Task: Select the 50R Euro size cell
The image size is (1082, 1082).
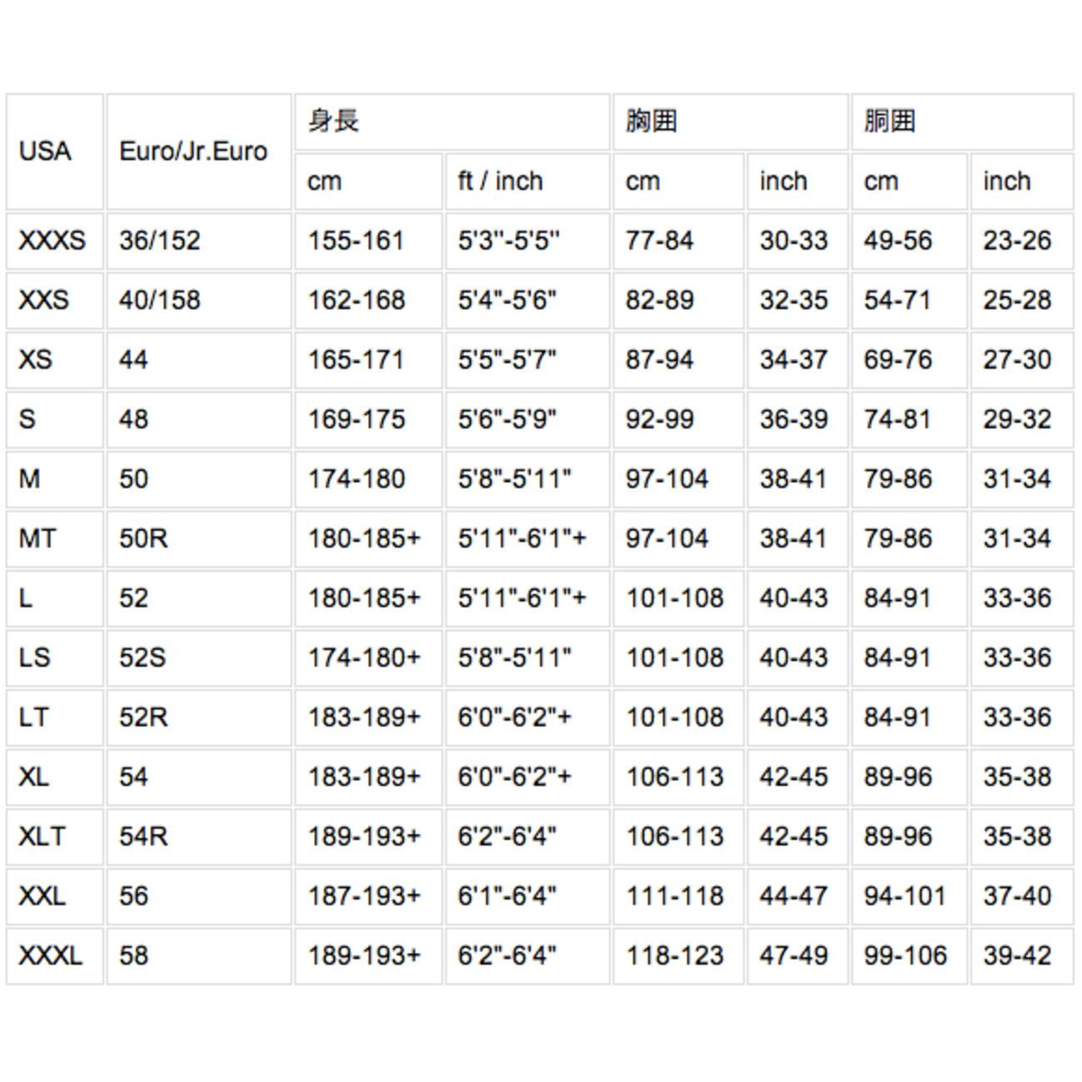Action: click(143, 539)
